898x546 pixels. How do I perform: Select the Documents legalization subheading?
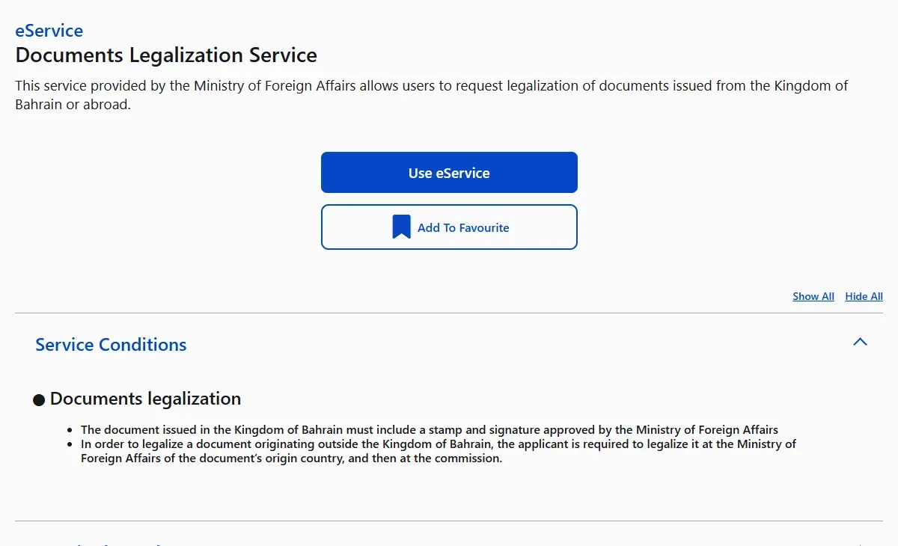[x=145, y=399]
